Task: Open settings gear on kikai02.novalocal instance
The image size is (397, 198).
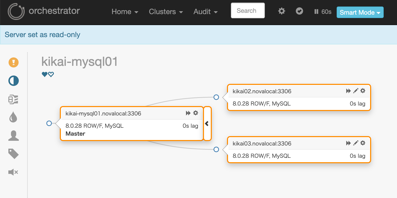Action: [363, 91]
